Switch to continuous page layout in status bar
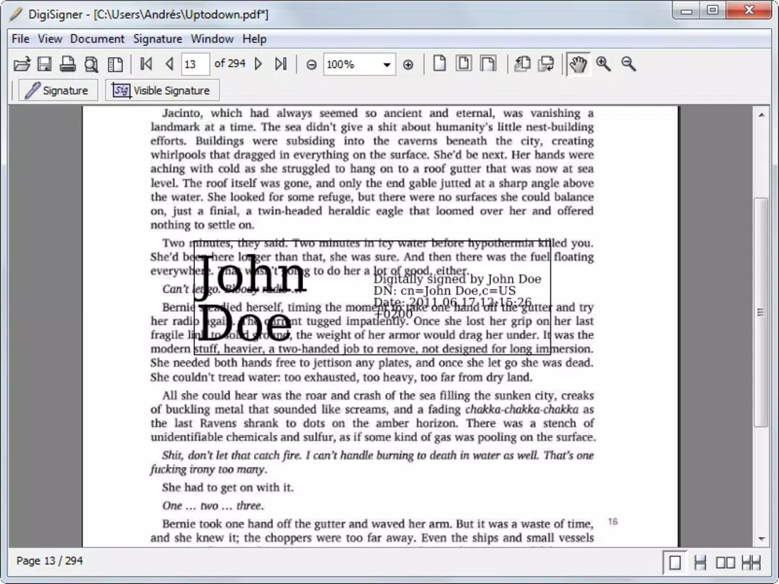 click(x=700, y=563)
